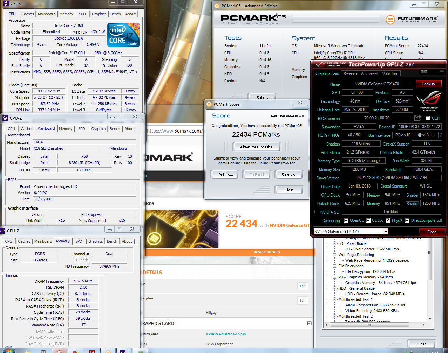
Task: Open the NVIDIA GeForce GTX 470 dropdown
Action: click(x=386, y=231)
